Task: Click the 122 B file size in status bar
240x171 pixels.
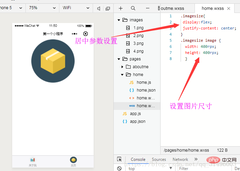Action: pyautogui.click(x=222, y=150)
